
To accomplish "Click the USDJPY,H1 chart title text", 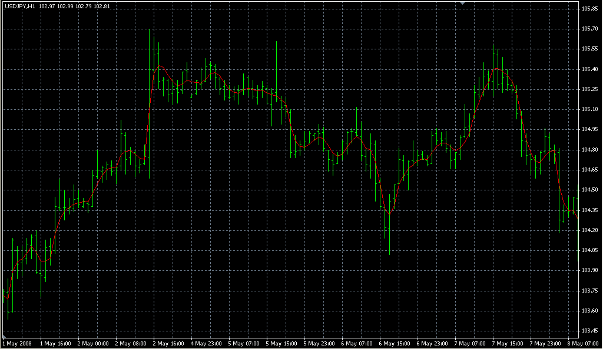I will [19, 6].
